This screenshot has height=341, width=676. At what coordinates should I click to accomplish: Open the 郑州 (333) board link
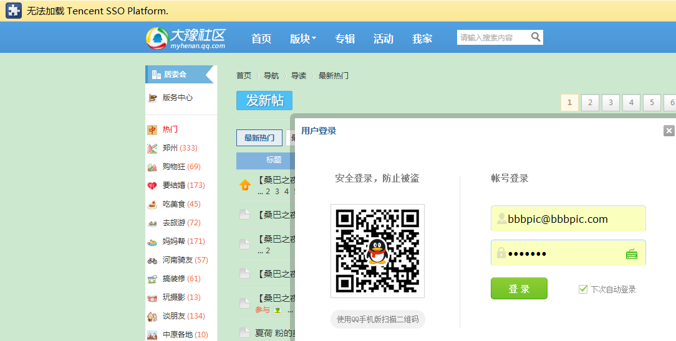pyautogui.click(x=180, y=148)
